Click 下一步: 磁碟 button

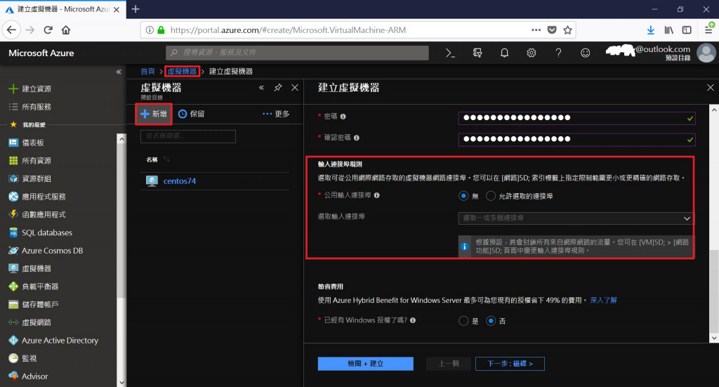[x=510, y=364]
